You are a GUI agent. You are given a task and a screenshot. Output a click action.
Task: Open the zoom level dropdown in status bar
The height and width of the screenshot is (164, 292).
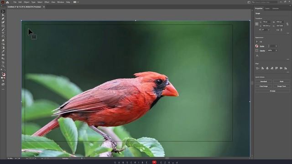coord(16,159)
